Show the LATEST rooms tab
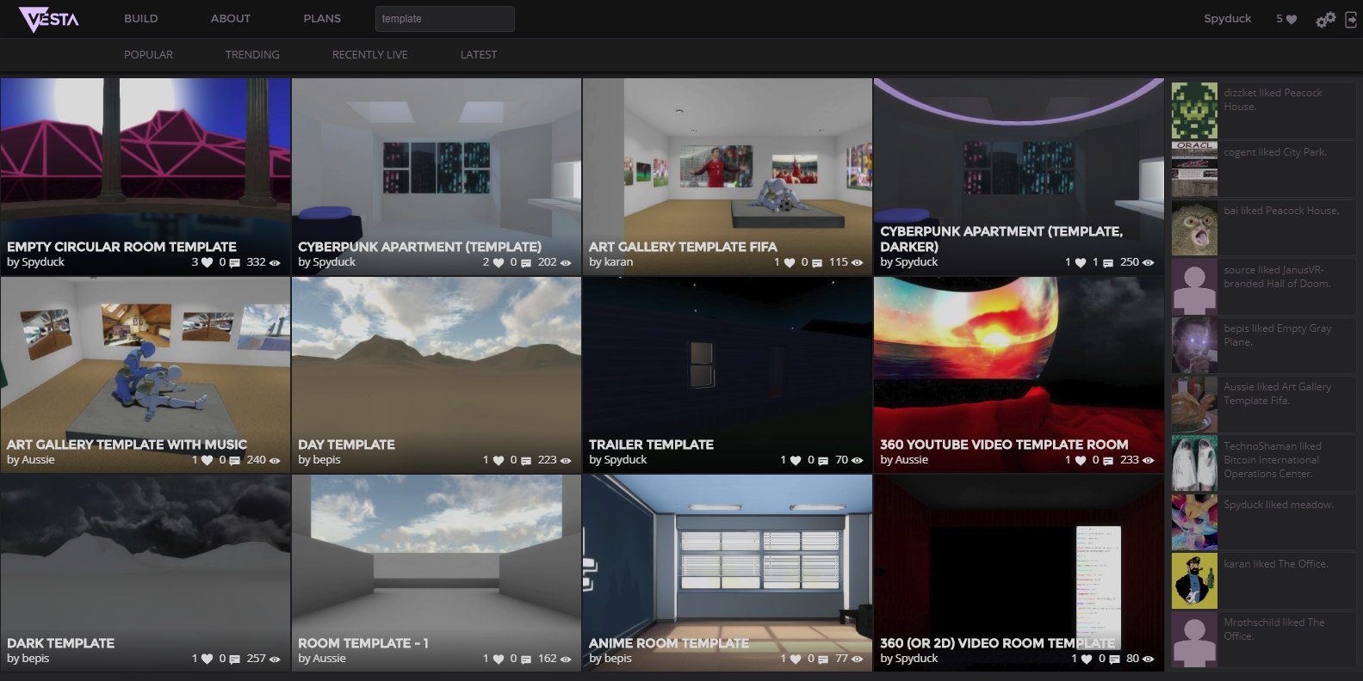This screenshot has height=681, width=1363. click(479, 55)
